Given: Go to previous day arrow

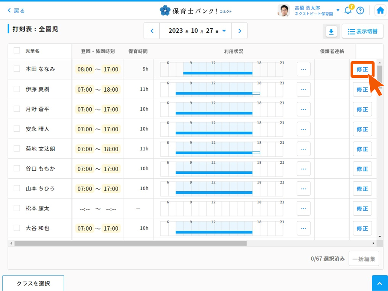Looking at the screenshot, I should click(152, 31).
